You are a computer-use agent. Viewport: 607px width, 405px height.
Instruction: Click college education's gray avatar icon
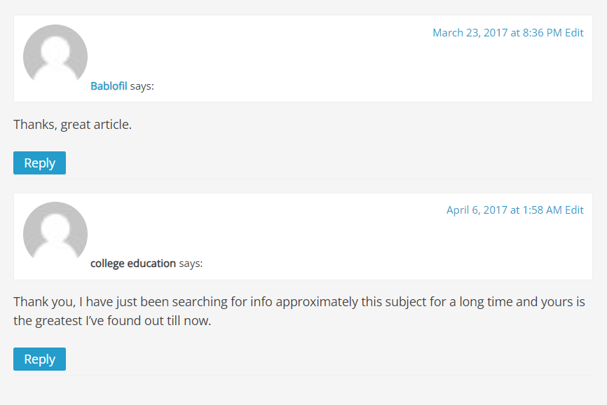[55, 234]
